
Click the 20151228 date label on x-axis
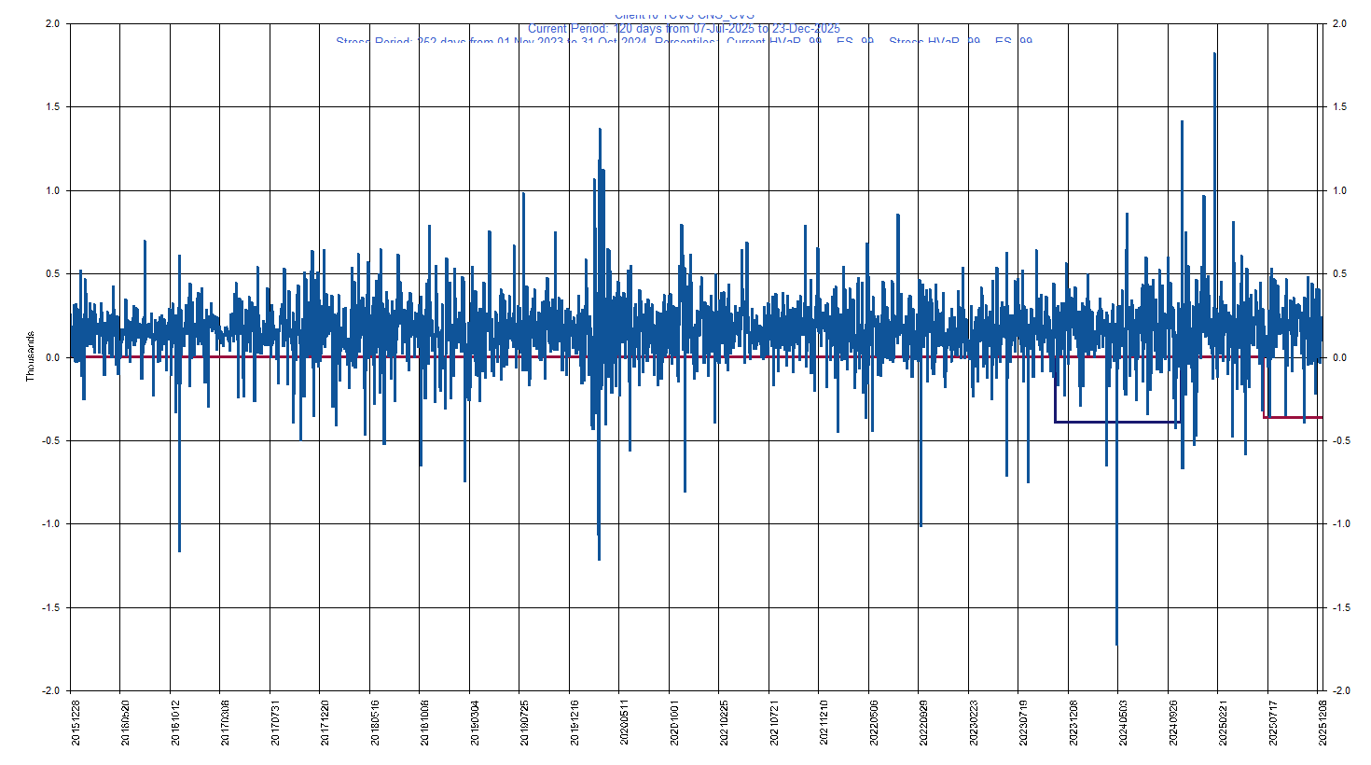click(76, 724)
